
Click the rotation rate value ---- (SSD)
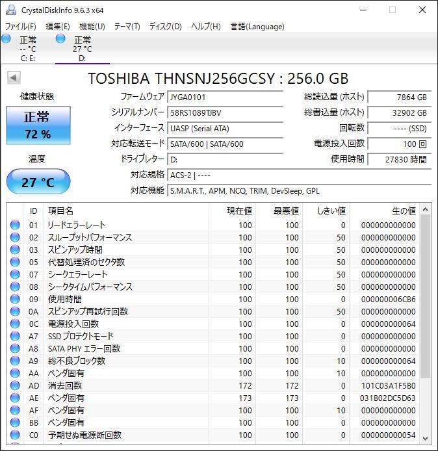(399, 128)
